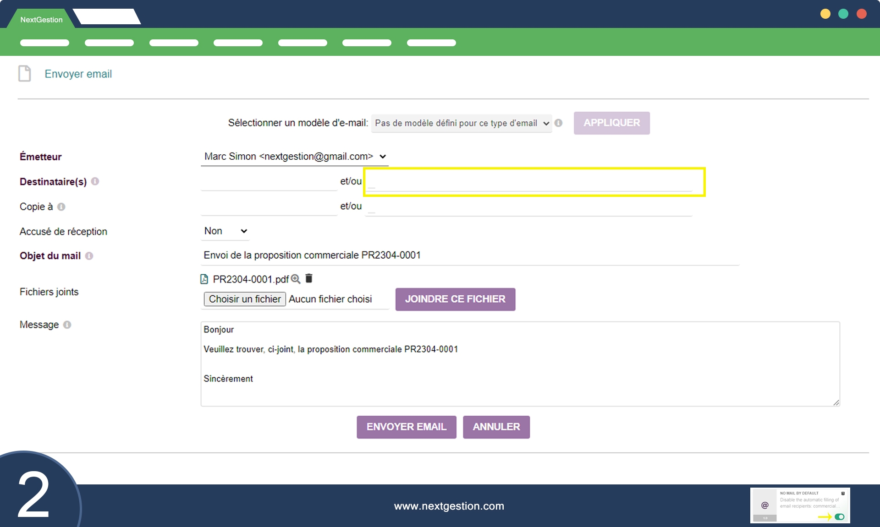Click the Joindre ce fichier button
This screenshot has width=880, height=527.
pyautogui.click(x=455, y=299)
